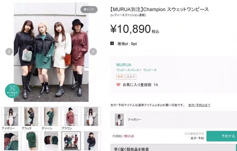Select the グリーン color thumbnail
This screenshot has height=151, width=237.
pos(51,116)
